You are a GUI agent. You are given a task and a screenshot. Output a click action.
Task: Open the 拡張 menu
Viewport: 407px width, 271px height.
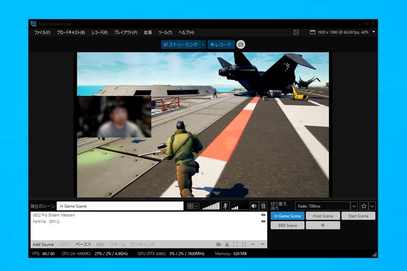click(148, 33)
